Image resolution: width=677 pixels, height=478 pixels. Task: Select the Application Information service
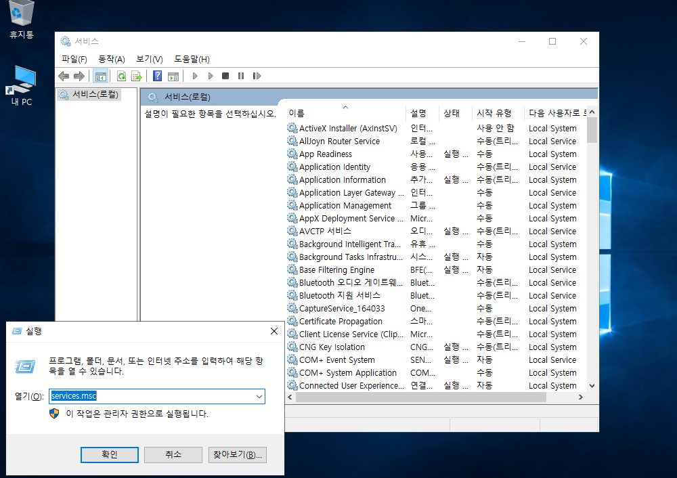tap(436, 180)
